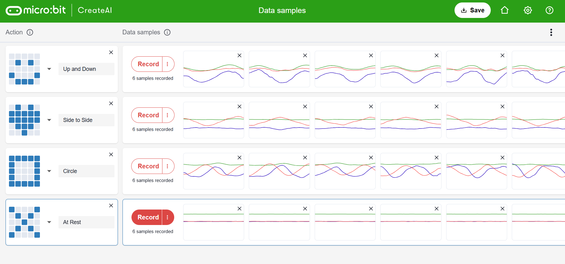Screen dimensions: 565x264
Task: Open icon dropdown for At Rest action
Action: pos(49,222)
